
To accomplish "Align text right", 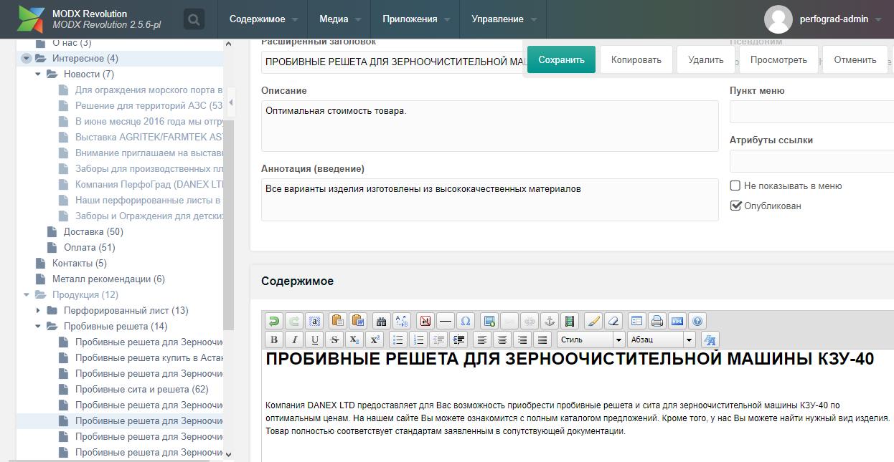I will pos(522,340).
